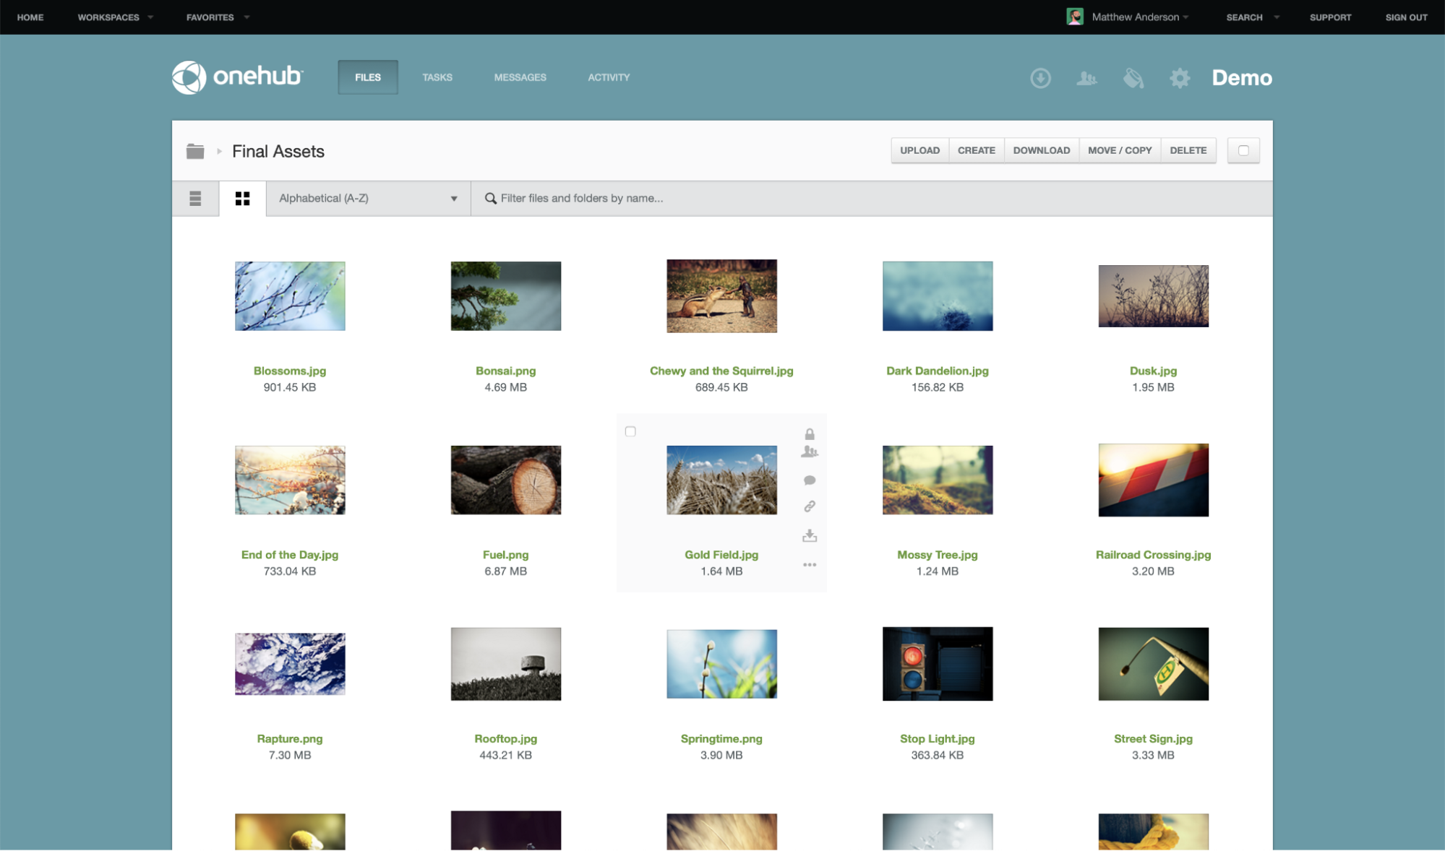Screen dimensions: 1445x851
Task: Switch to the Tasks tab
Action: click(437, 77)
